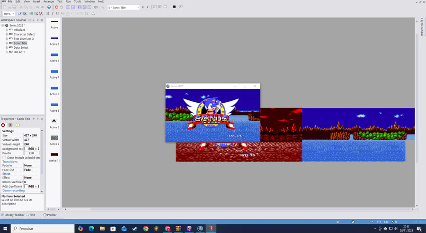This screenshot has width=426, height=233.
Task: Select the Active 9 object icon
Action: (x=54, y=138)
